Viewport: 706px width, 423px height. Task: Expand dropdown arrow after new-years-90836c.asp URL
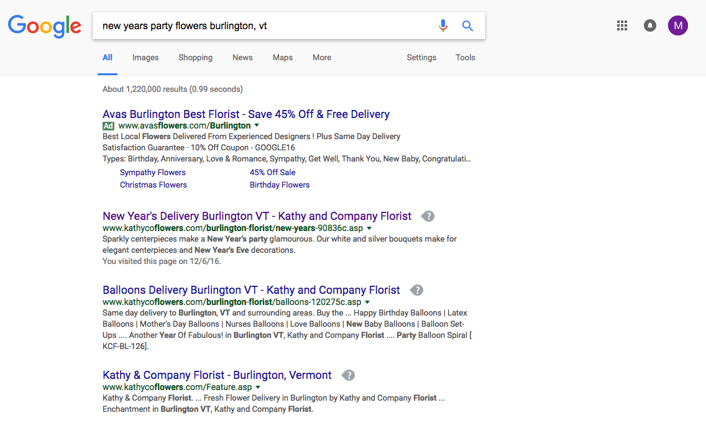[x=369, y=228]
